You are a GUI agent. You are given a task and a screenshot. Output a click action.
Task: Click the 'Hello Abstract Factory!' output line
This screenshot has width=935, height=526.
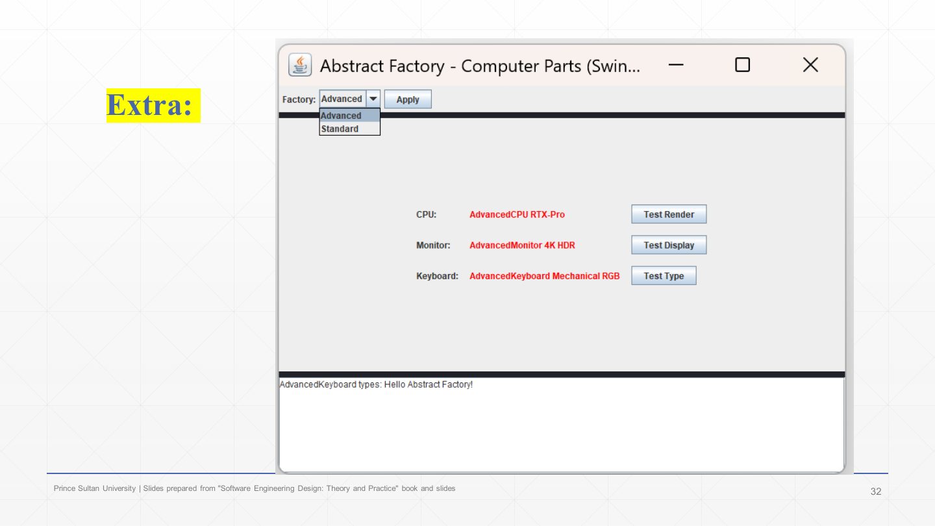376,384
